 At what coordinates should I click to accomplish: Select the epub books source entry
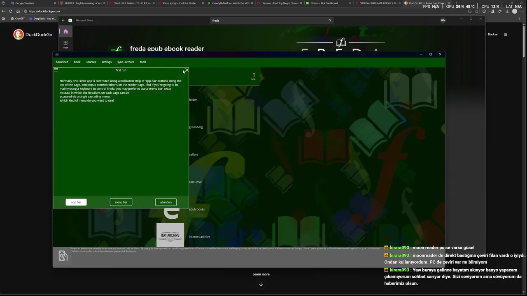(x=197, y=209)
